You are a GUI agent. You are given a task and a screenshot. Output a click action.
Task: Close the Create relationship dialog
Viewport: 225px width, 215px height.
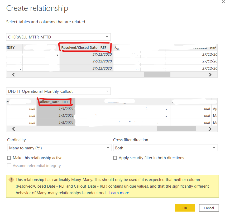click(223, 2)
